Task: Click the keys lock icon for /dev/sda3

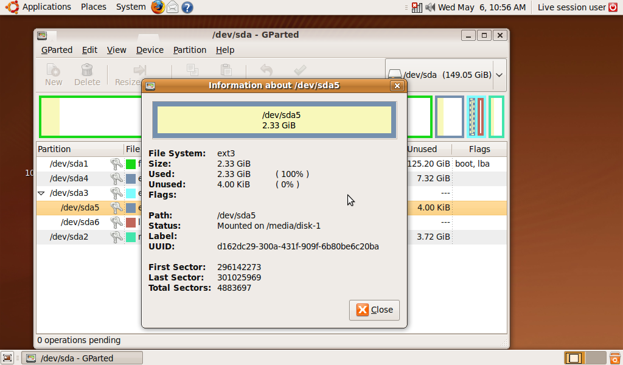Action: (116, 193)
